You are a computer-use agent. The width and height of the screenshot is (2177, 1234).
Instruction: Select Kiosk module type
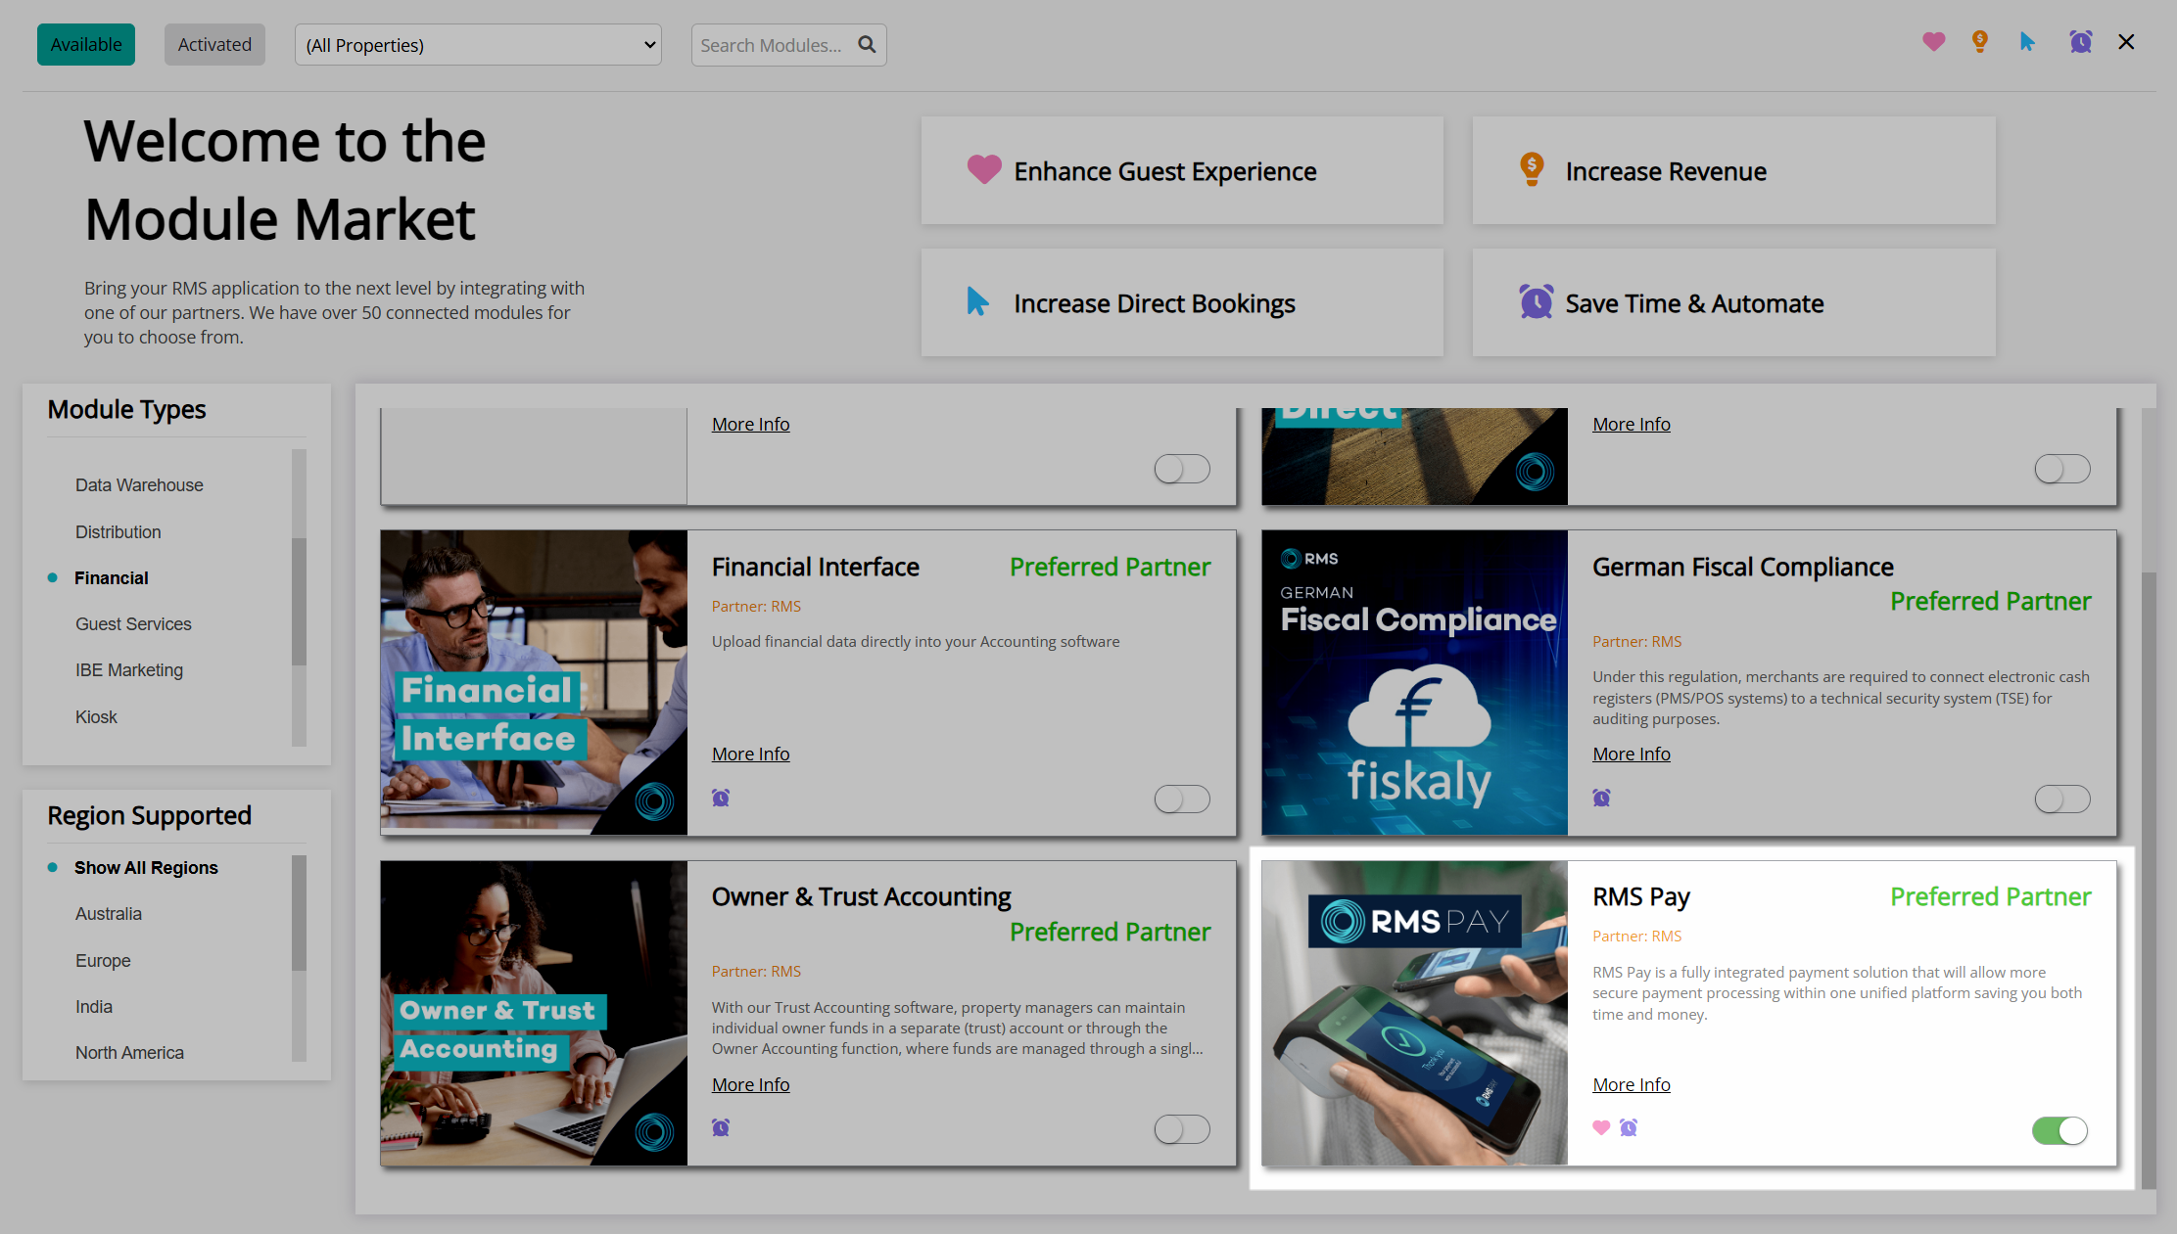(96, 716)
